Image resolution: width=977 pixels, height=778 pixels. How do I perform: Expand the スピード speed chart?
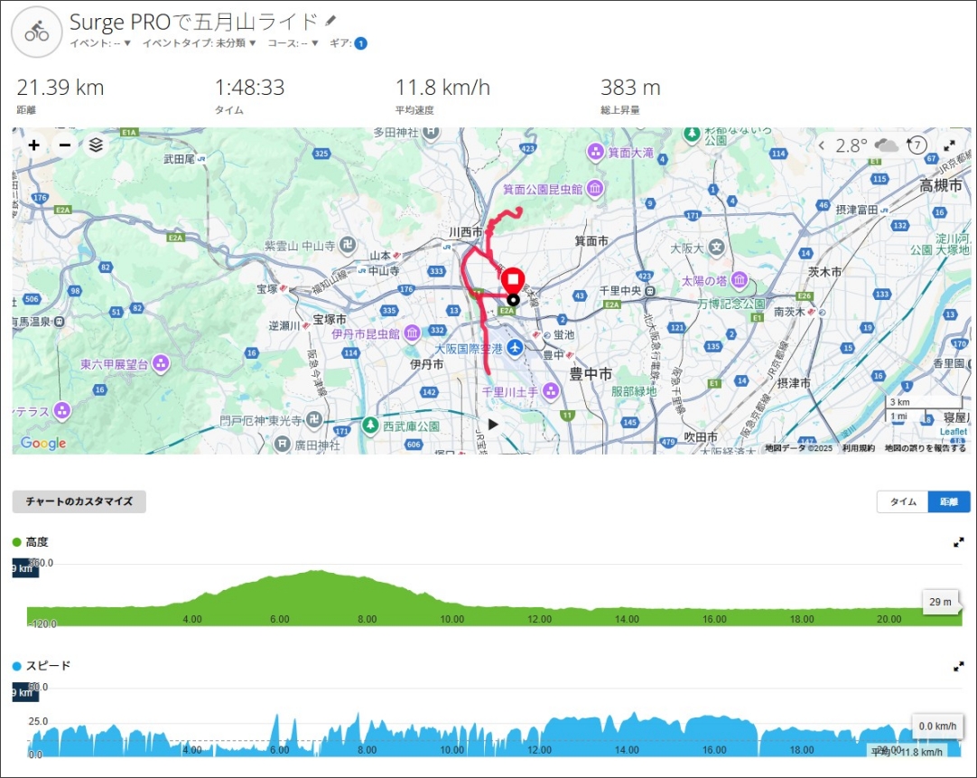tap(959, 667)
